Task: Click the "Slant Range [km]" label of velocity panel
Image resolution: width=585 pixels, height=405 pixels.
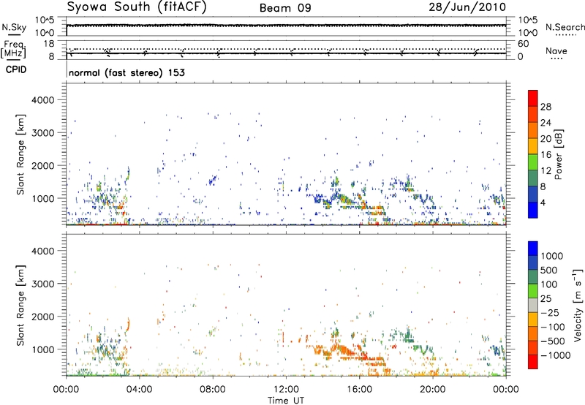Action: coord(20,306)
